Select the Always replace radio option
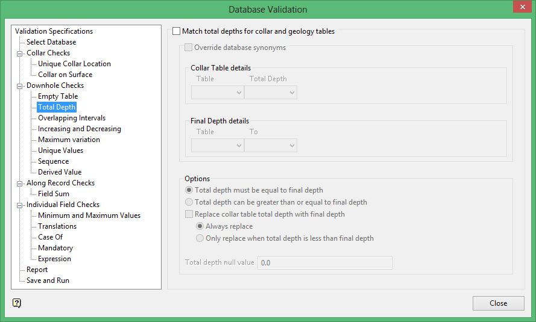The image size is (536, 322). (x=200, y=226)
